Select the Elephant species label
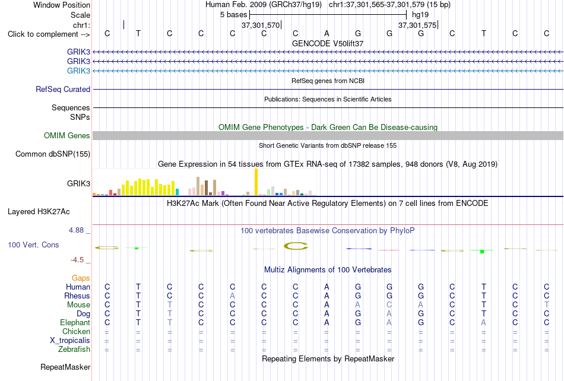The height and width of the screenshot is (381, 564). pos(75,322)
